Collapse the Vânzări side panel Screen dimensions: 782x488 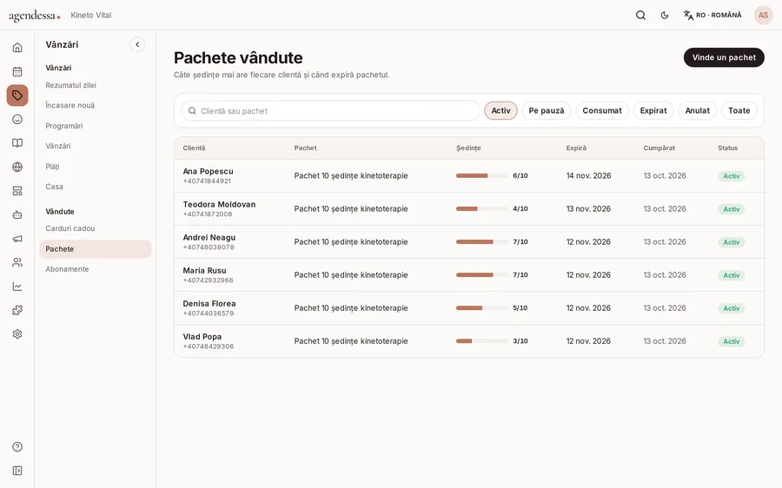tap(137, 44)
